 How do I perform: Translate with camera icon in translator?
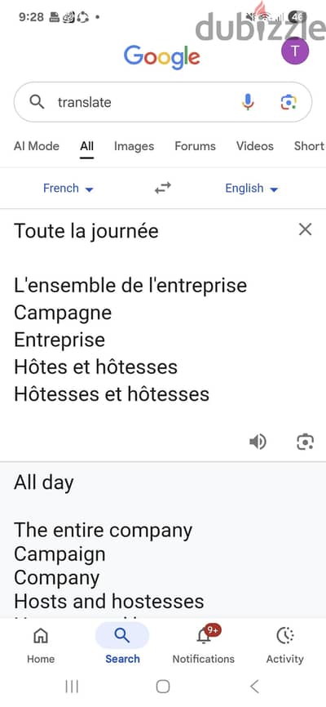305,442
